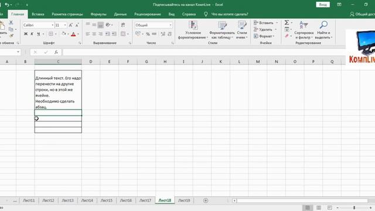Click the Fill Color paint bucket icon

click(x=64, y=34)
